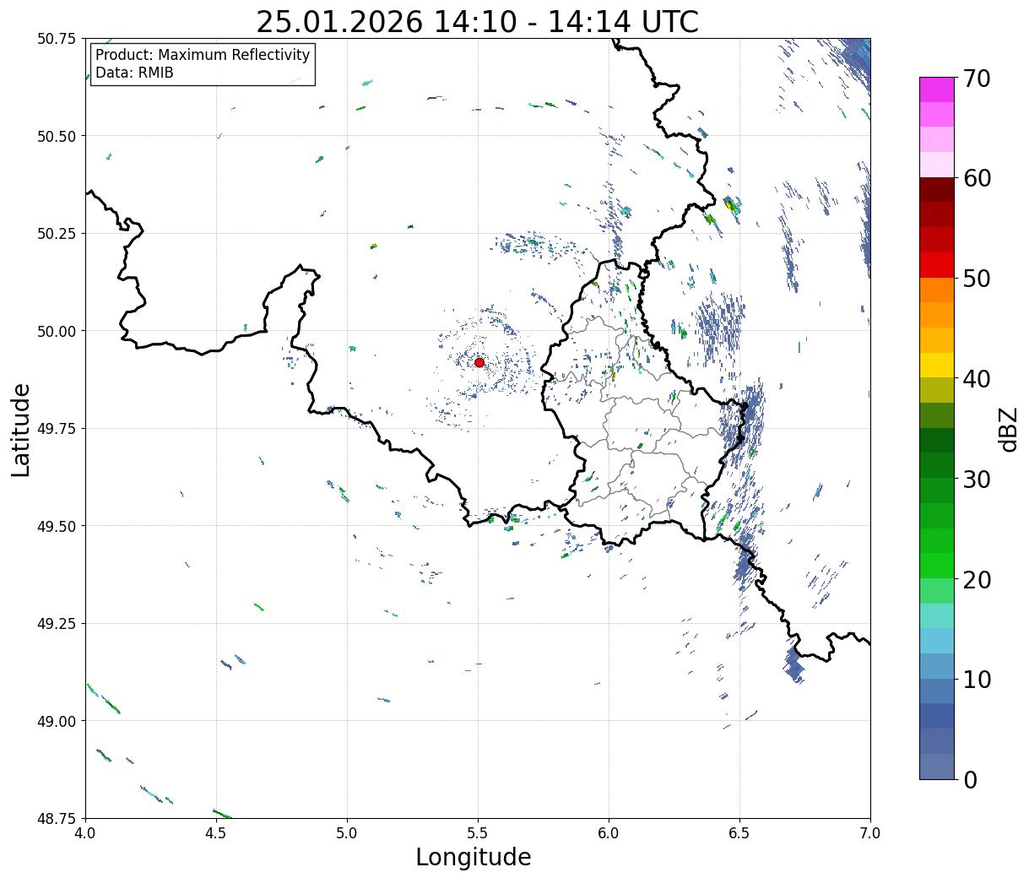
Task: Click the latitude tick label 49.00
Action: point(57,721)
